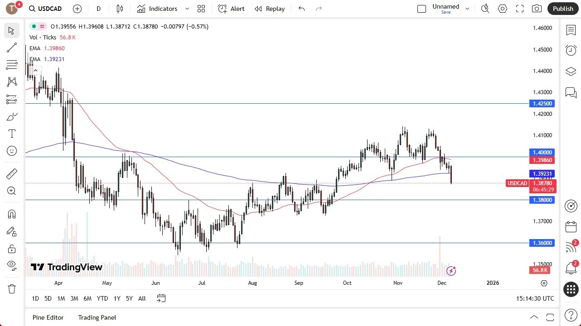Switch to the Pine Editor tab
Image resolution: width=581 pixels, height=326 pixels.
(x=48, y=317)
